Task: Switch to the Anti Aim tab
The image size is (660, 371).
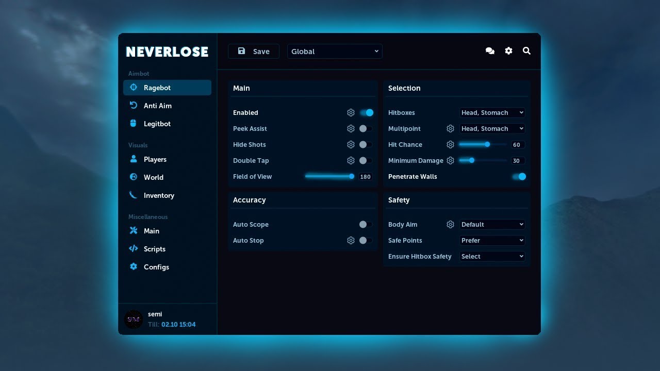Action: click(x=167, y=106)
